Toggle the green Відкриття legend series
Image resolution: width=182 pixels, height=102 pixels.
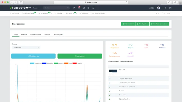pyautogui.click(x=59, y=63)
